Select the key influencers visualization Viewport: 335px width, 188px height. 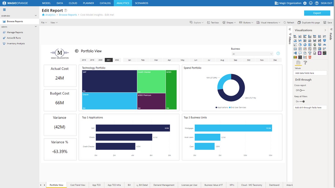[325, 49]
